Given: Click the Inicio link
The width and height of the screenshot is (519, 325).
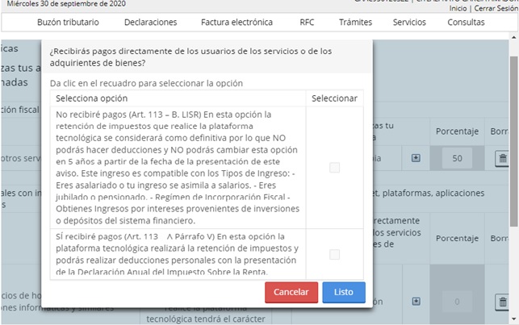Looking at the screenshot, I should 458,8.
